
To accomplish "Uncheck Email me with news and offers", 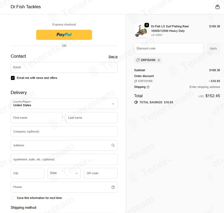I will click(13, 78).
